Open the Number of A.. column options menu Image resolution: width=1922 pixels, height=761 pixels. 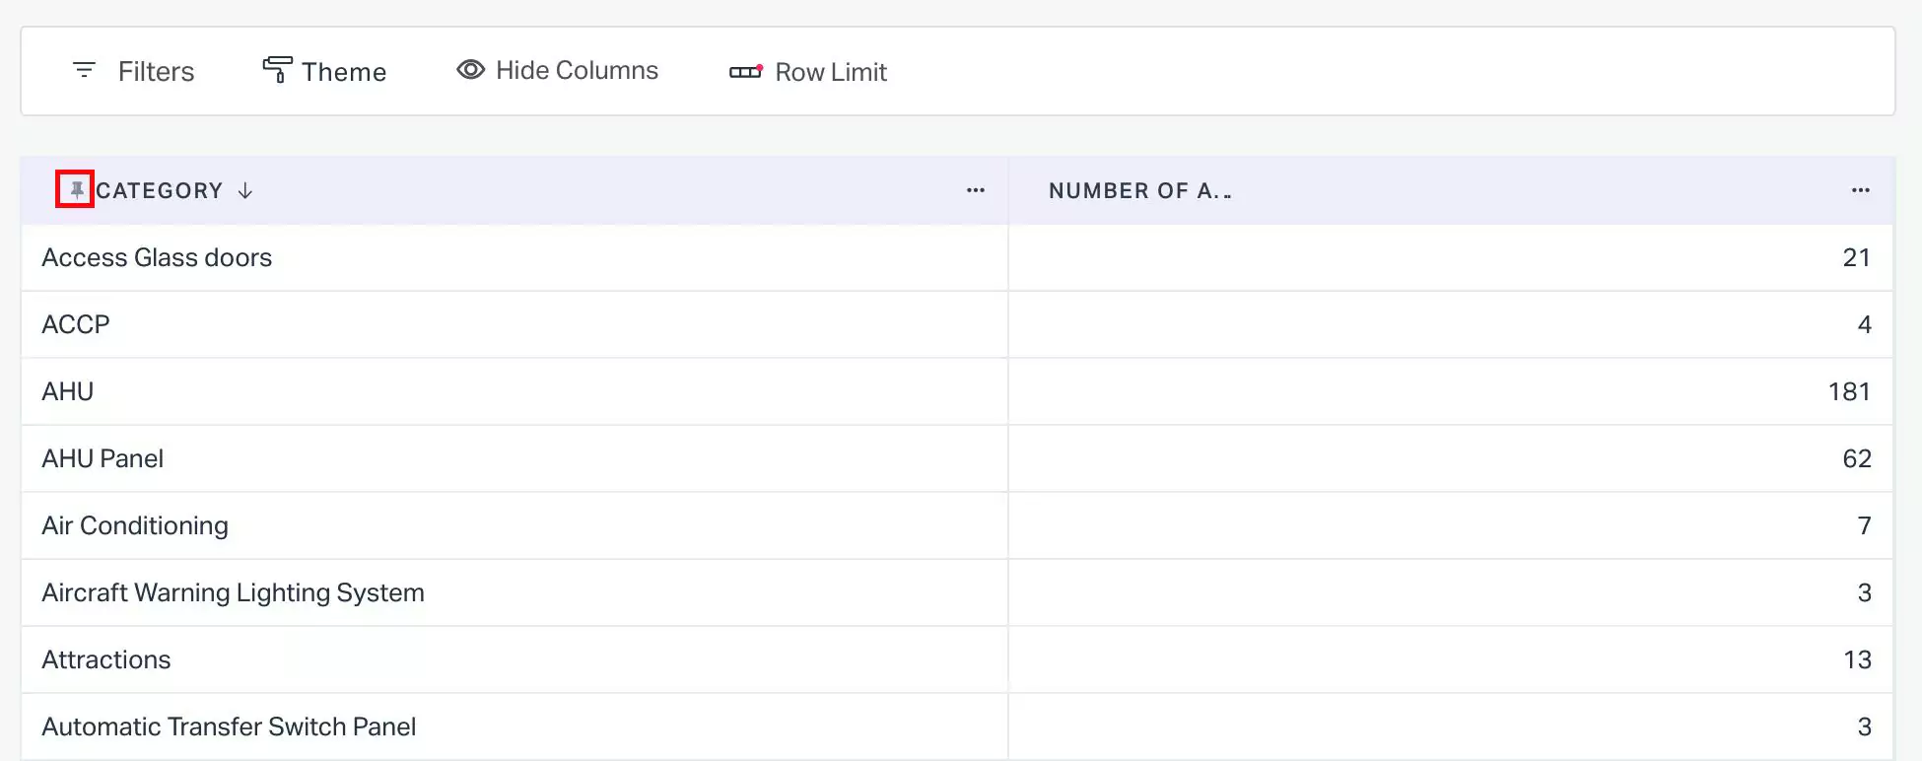coord(1860,190)
